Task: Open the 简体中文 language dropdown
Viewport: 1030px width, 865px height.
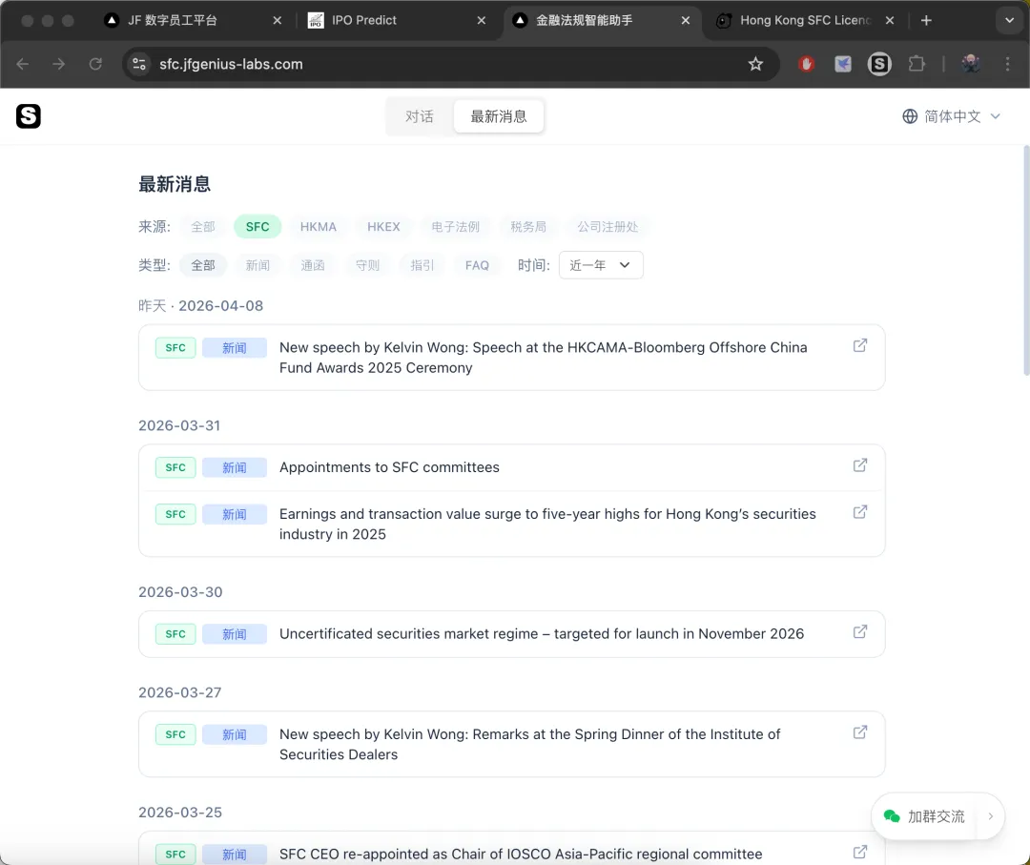Action: click(952, 116)
